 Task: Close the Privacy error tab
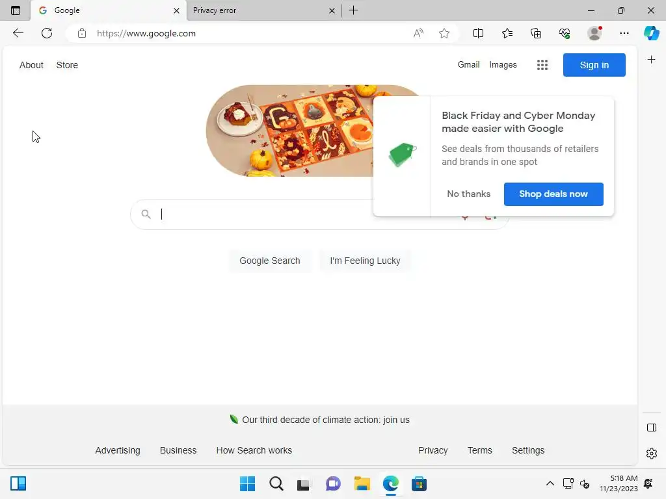(332, 10)
